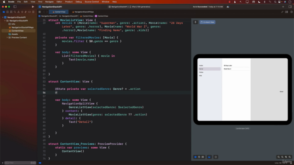Click the related items grid icon
294x165 pixels.
click(40, 12)
